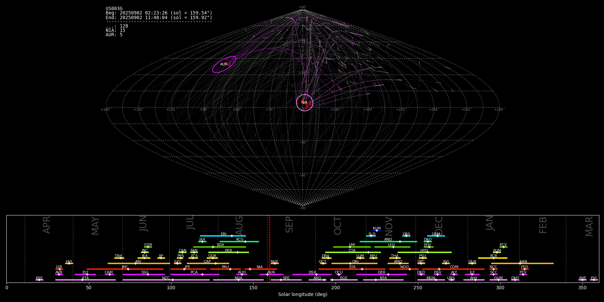Click the station ID text 'US003G'

click(x=114, y=9)
